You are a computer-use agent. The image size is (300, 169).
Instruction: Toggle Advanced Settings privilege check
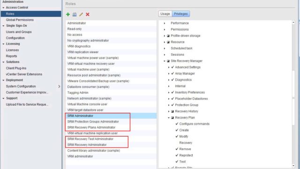(x=172, y=67)
